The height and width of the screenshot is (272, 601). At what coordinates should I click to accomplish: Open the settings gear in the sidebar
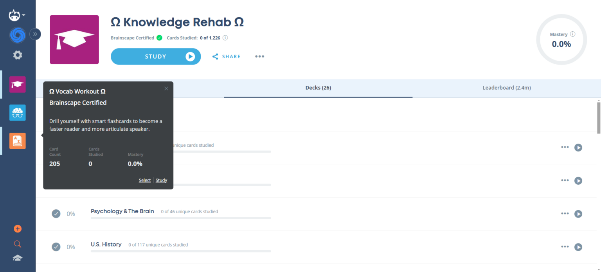click(17, 55)
